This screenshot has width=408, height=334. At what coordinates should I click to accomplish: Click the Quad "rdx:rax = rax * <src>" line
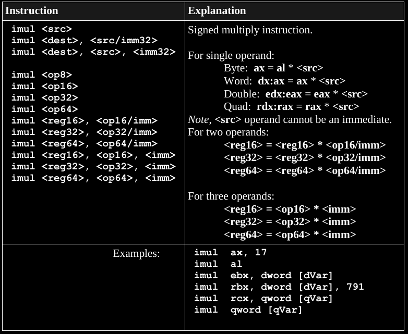tap(291, 107)
